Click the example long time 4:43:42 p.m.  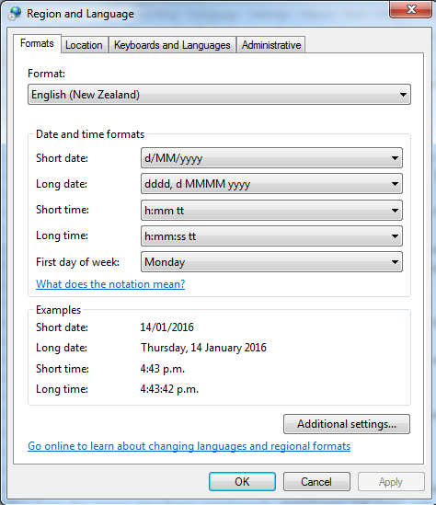tap(169, 389)
